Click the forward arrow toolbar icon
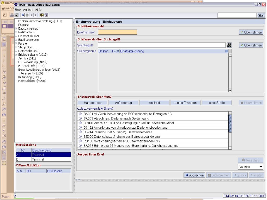The image size is (267, 200). click(x=35, y=15)
